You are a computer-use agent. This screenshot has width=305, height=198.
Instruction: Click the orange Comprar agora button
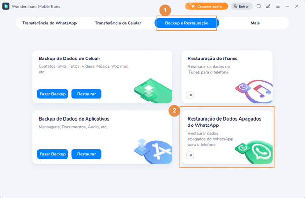207,6
